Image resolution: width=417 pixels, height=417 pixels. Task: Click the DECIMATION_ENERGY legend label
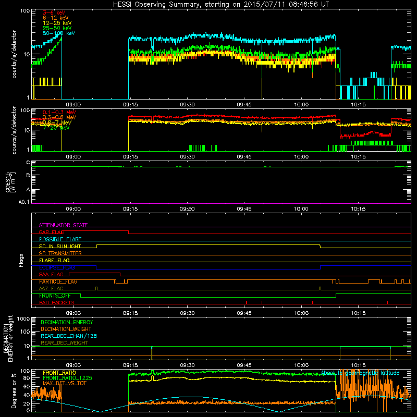click(x=67, y=322)
